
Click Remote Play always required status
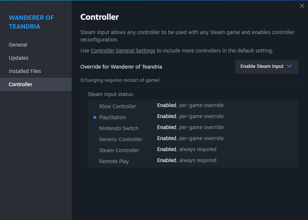point(198,160)
